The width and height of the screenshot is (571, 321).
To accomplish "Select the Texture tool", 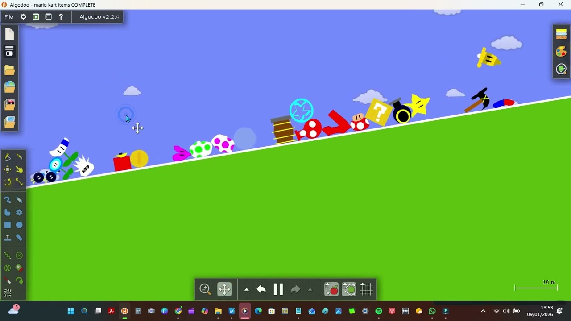I will [x=8, y=293].
